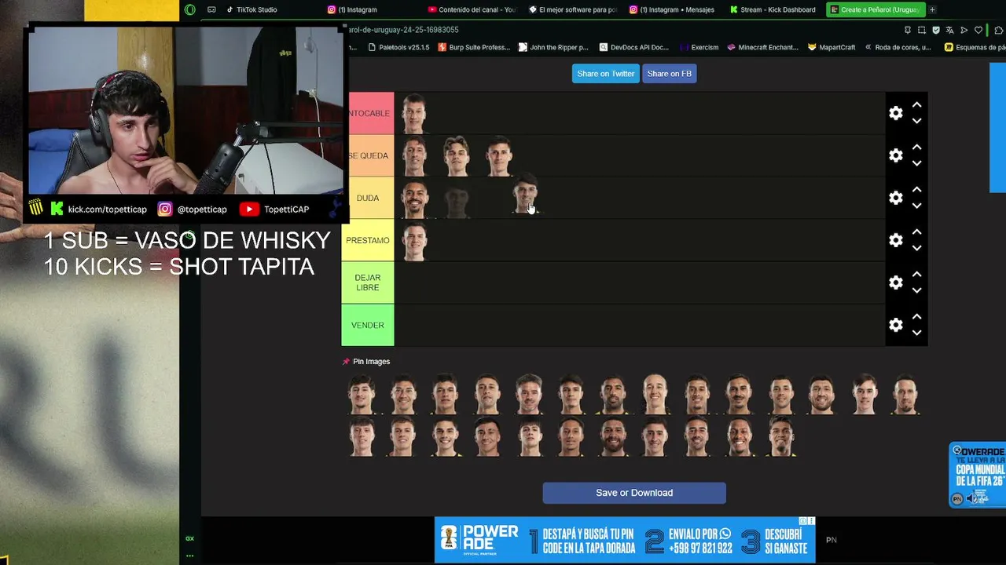The width and height of the screenshot is (1006, 565).
Task: Move PRESTAMO tier down
Action: [x=916, y=248]
